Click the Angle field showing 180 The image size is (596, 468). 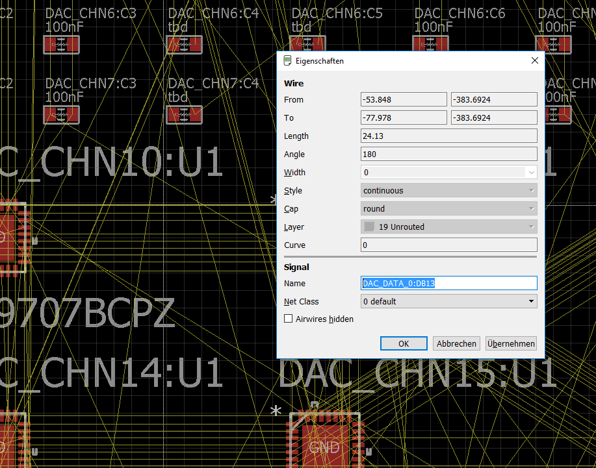[x=449, y=154]
